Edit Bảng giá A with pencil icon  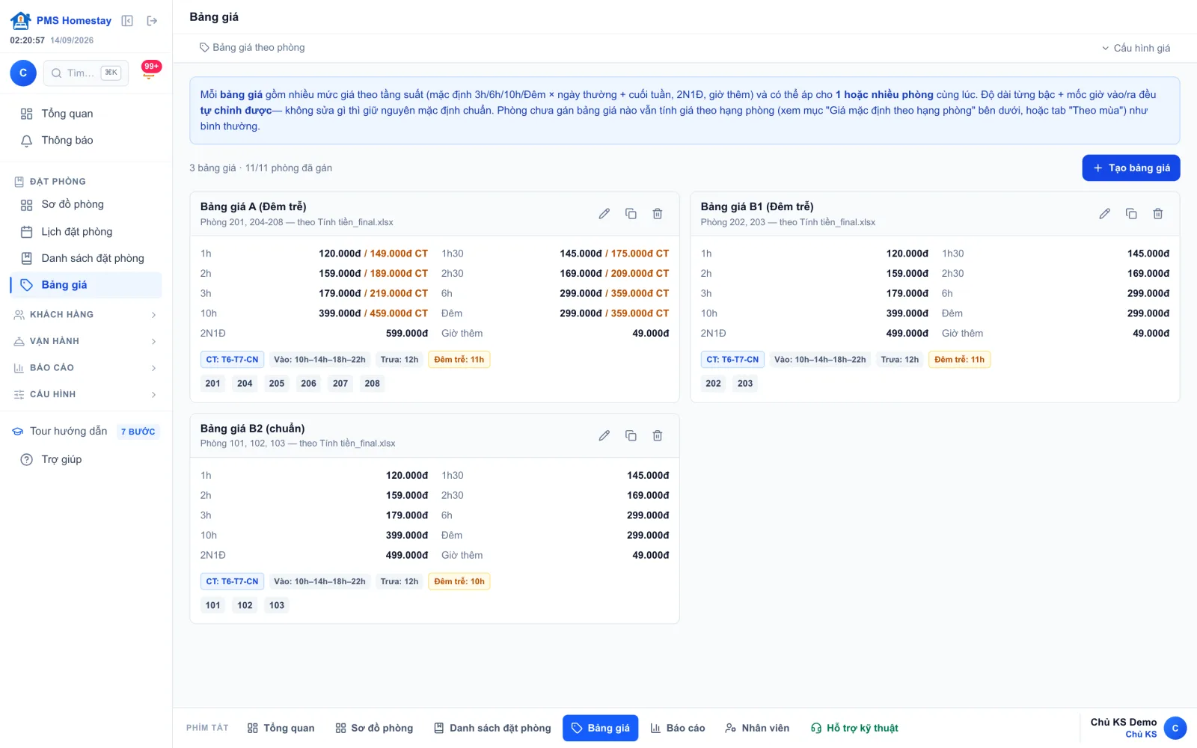pyautogui.click(x=604, y=214)
